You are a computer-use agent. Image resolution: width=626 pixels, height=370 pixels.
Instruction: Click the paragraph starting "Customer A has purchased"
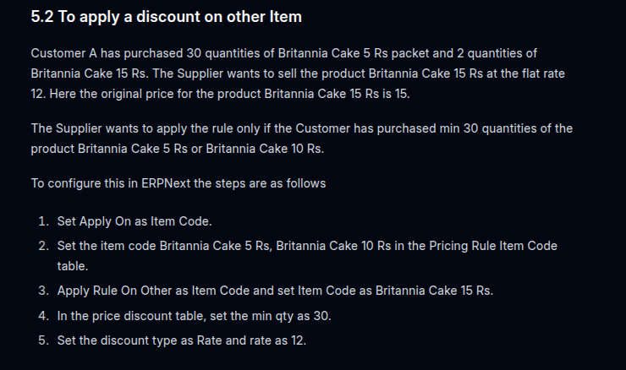coord(298,73)
